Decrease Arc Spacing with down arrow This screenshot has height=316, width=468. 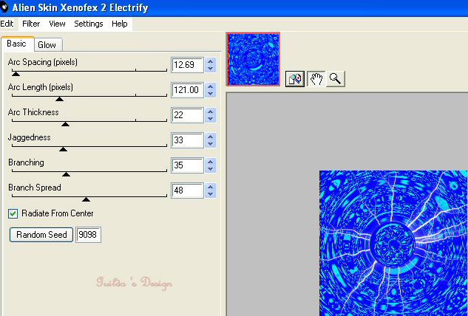(x=211, y=69)
